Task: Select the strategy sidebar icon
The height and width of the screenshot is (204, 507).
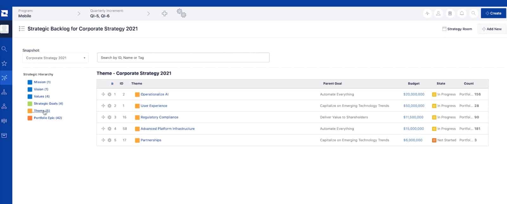Action: pos(4,78)
